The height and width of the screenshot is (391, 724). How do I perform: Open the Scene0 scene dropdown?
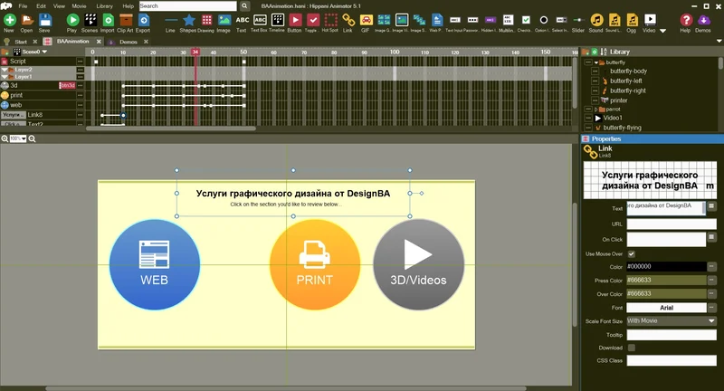pyautogui.click(x=44, y=52)
